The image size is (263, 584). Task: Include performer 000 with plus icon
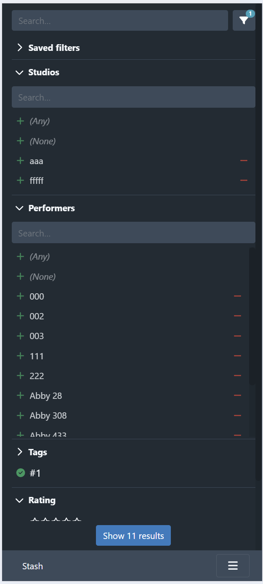click(20, 296)
